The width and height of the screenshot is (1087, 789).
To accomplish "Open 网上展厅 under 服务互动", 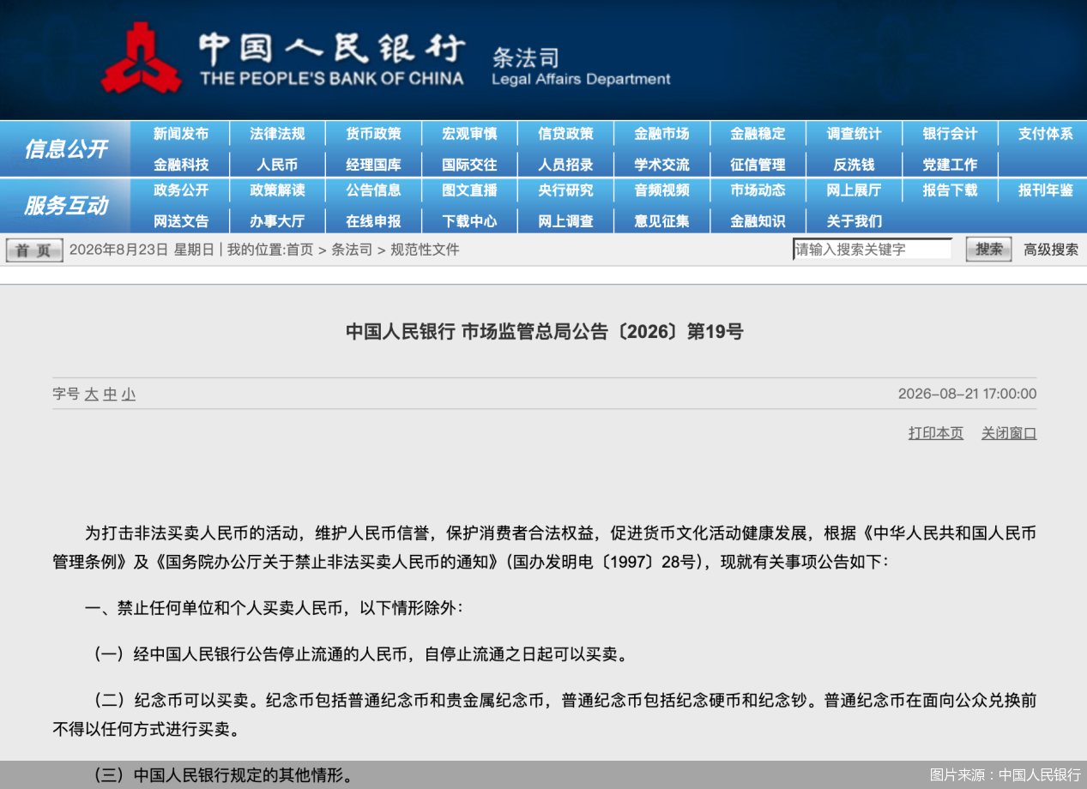I will coord(854,190).
